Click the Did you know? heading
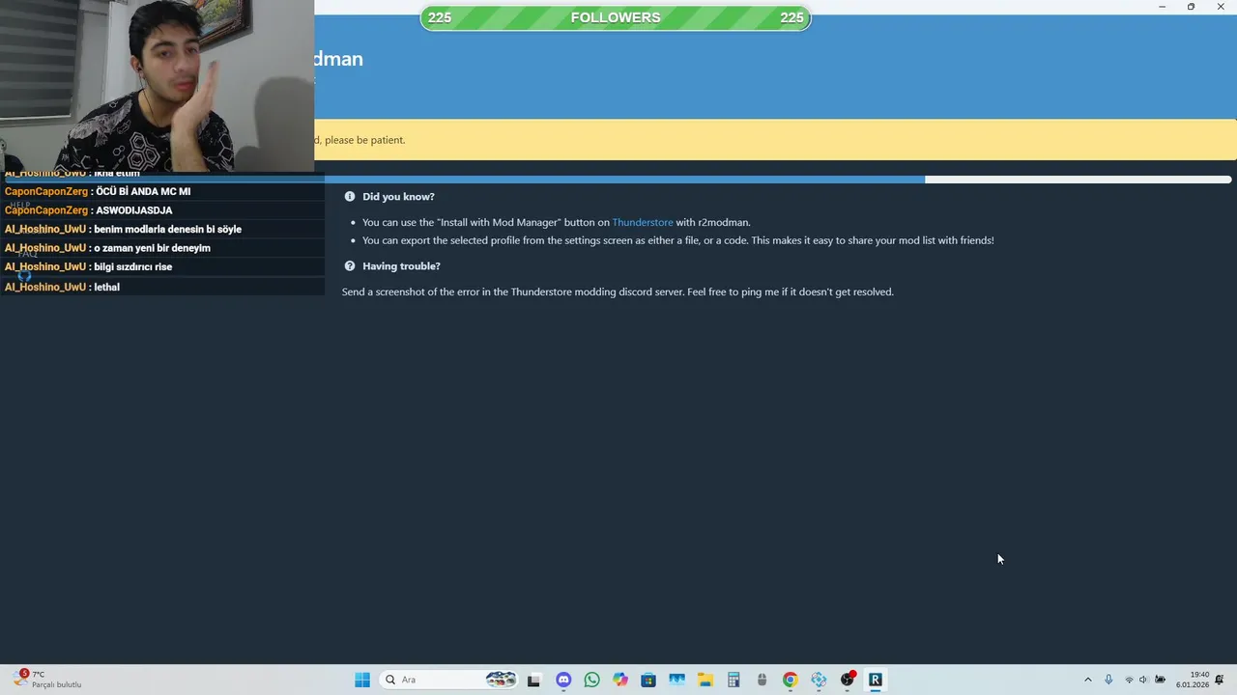 pyautogui.click(x=398, y=197)
